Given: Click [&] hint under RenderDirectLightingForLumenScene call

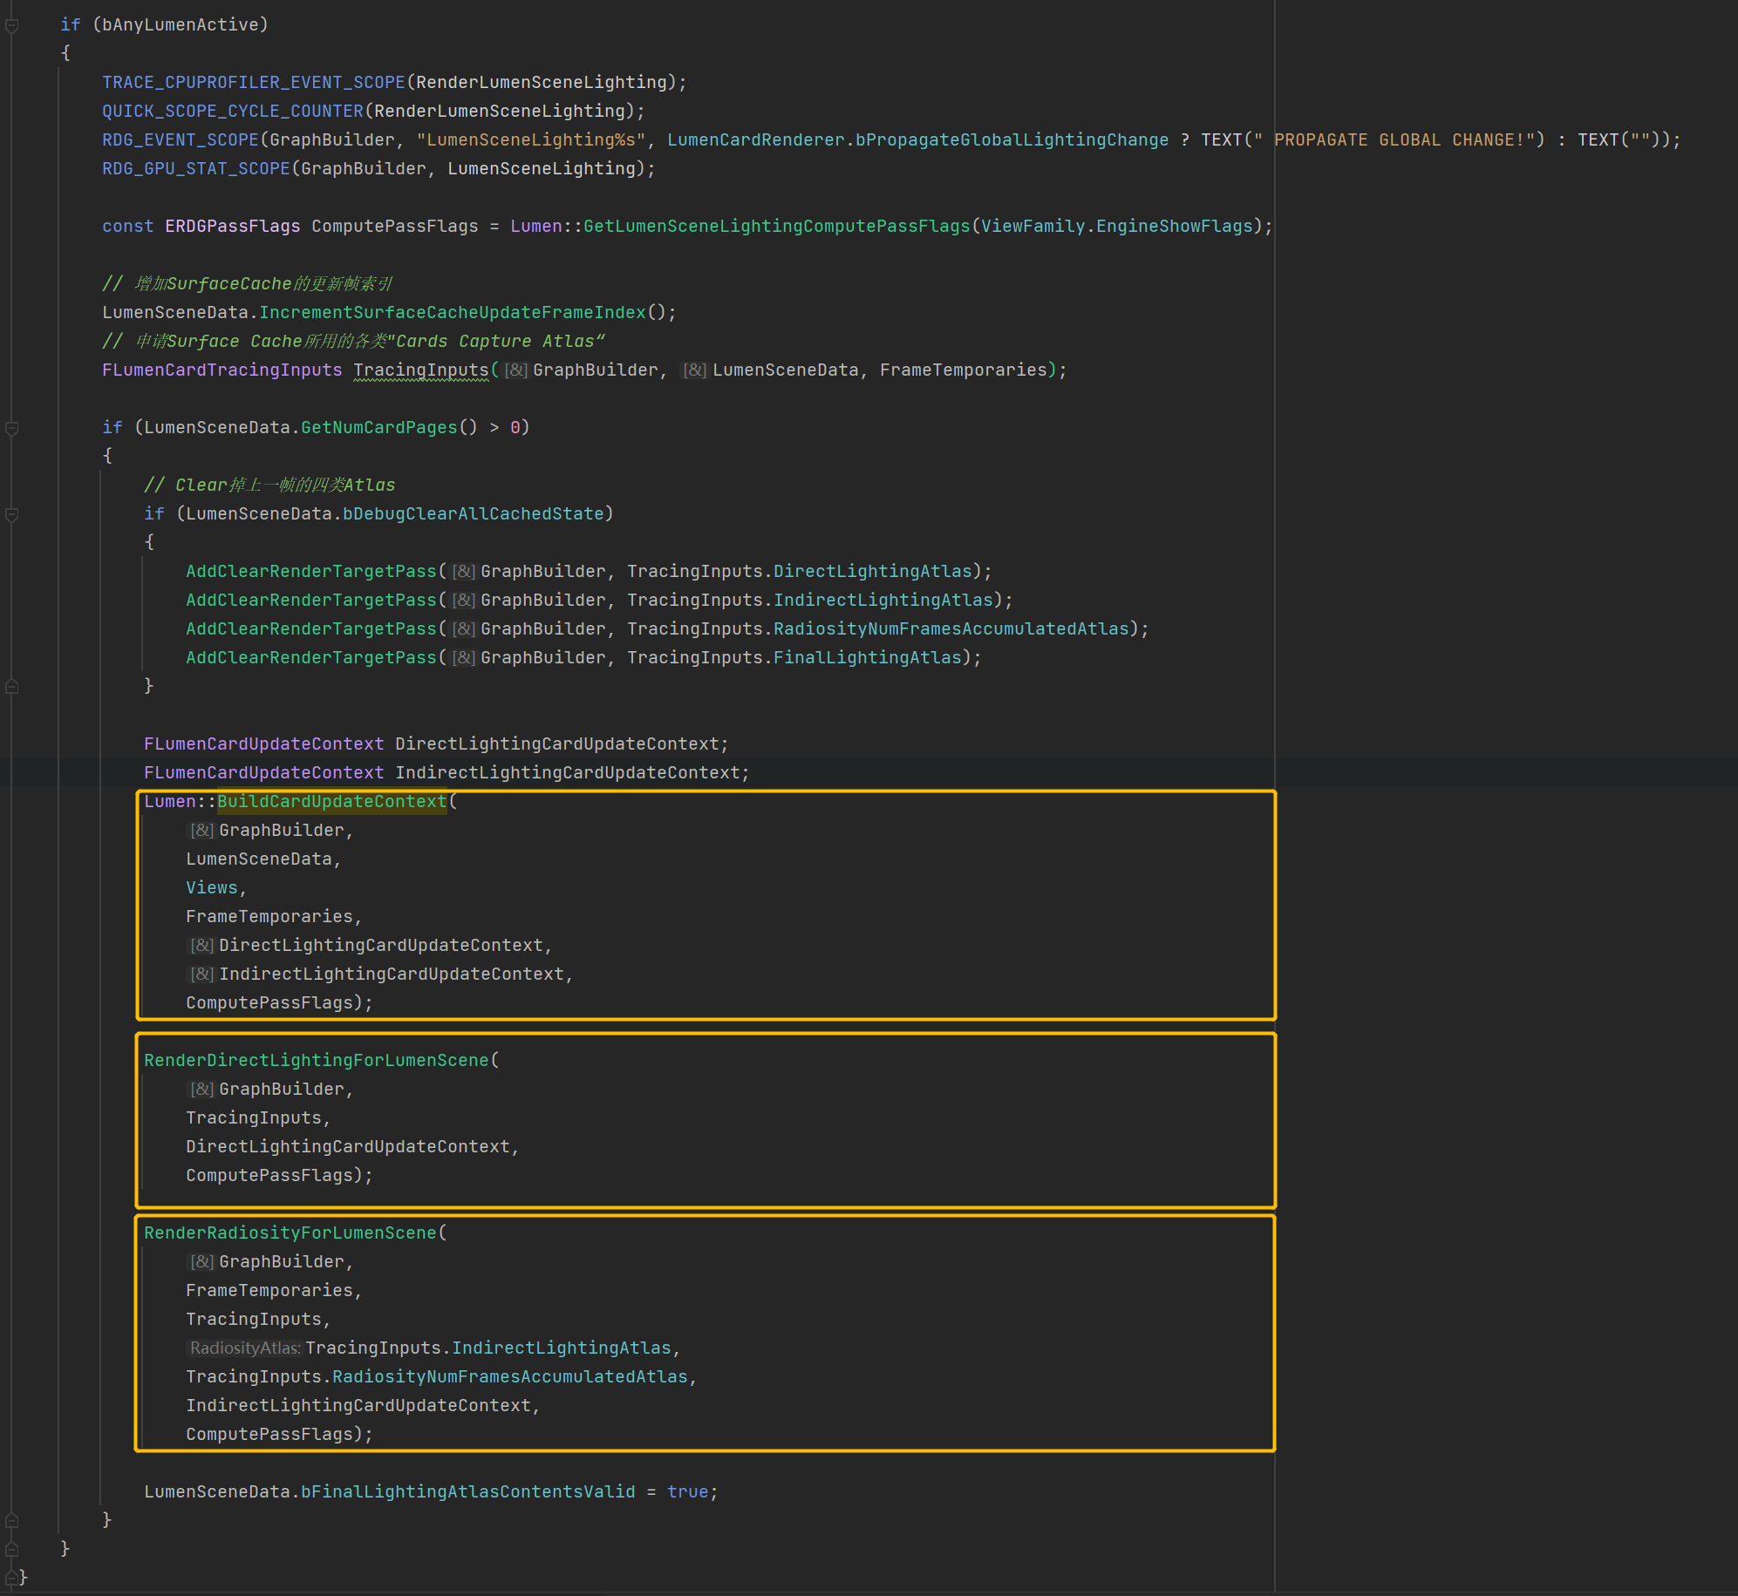Looking at the screenshot, I should point(202,1090).
